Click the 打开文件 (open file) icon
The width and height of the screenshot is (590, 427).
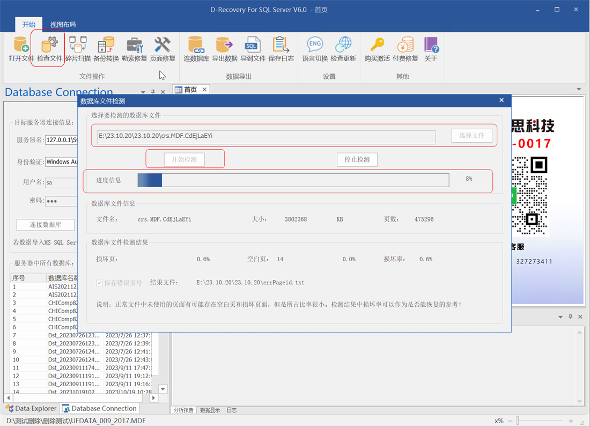(x=21, y=49)
